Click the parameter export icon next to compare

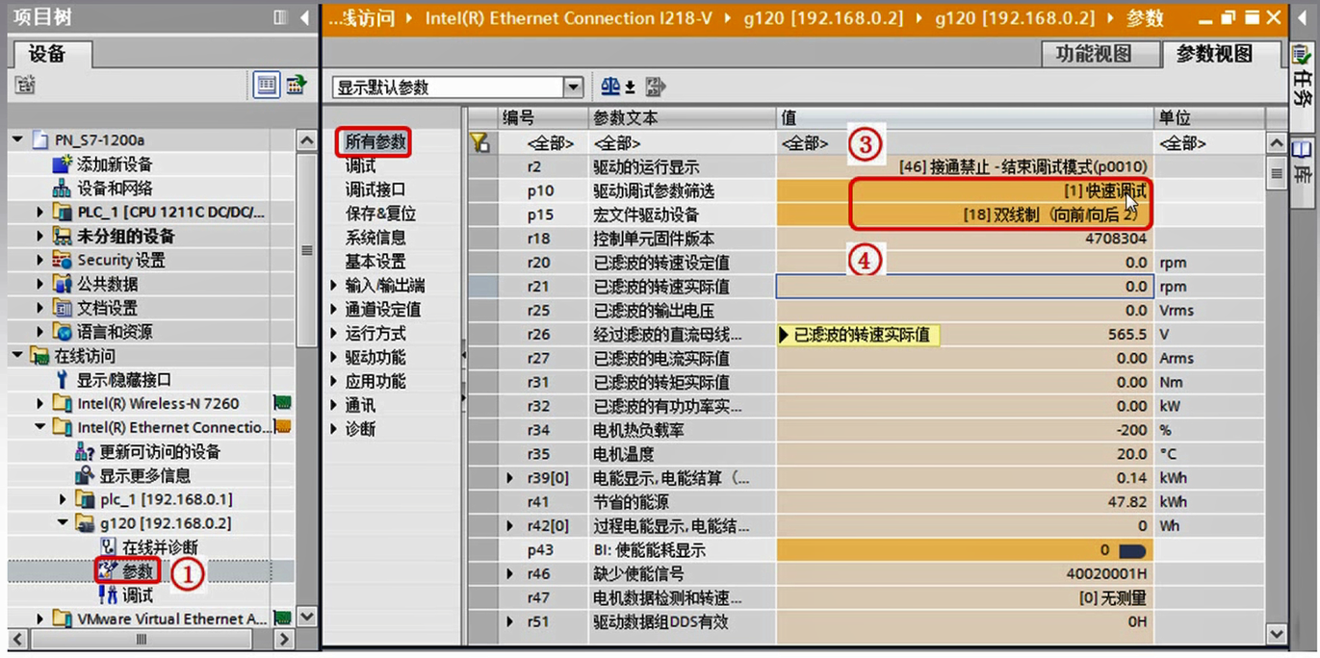coord(656,87)
